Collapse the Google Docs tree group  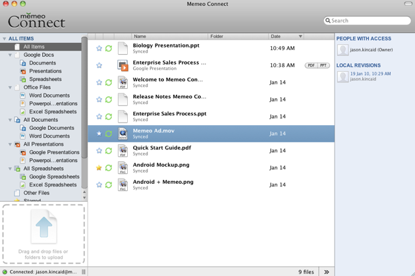click(10, 55)
